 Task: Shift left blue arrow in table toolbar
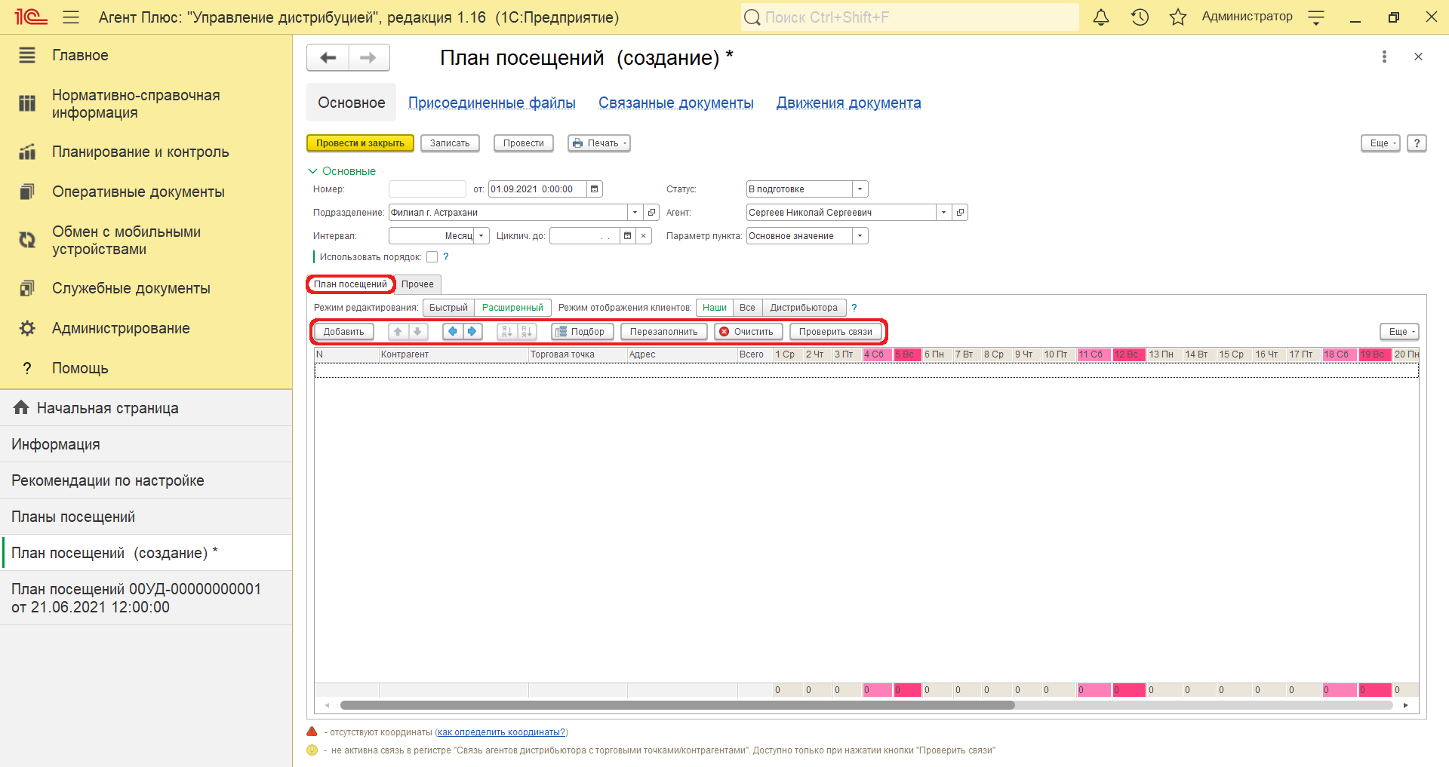[452, 332]
